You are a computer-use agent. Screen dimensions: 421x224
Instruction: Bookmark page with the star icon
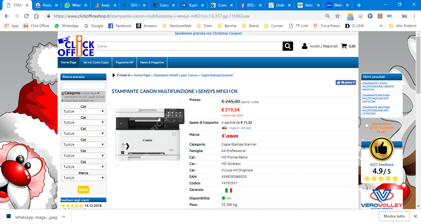click(x=337, y=16)
